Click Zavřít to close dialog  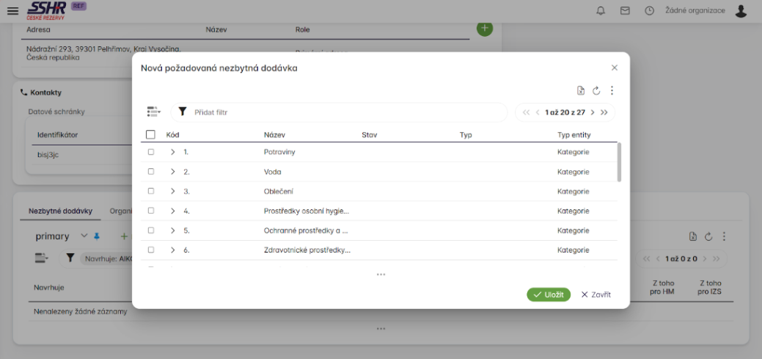pos(596,294)
